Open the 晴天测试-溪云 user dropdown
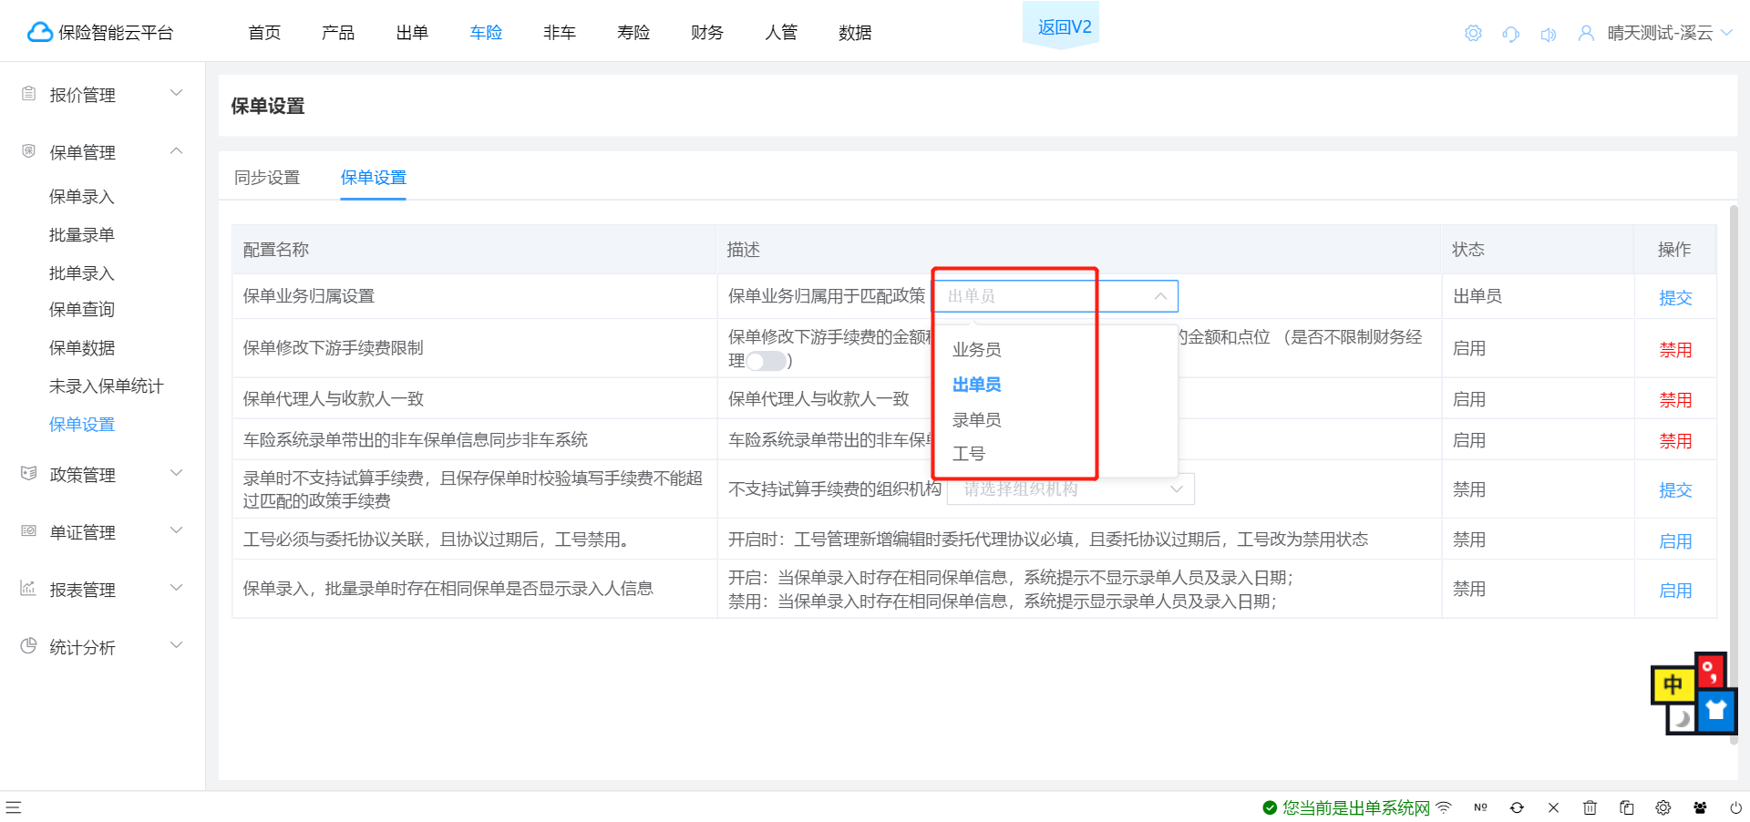Image resolution: width=1750 pixels, height=822 pixels. [1670, 33]
